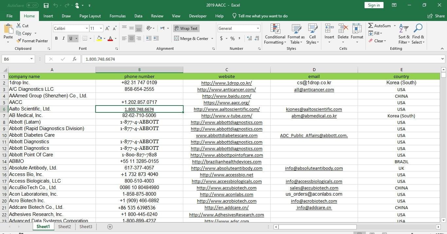This screenshot has width=447, height=234.
Task: Switch to the Formulas ribbon tab
Action: pyautogui.click(x=117, y=16)
